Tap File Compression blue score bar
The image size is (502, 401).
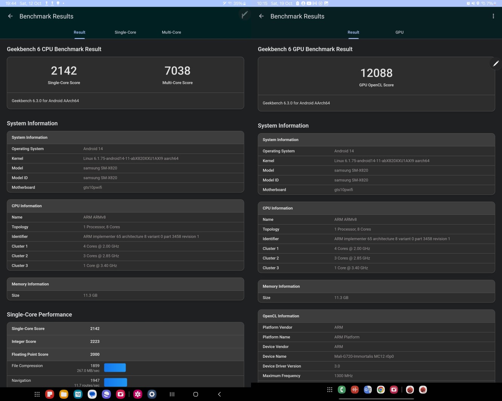(x=115, y=368)
